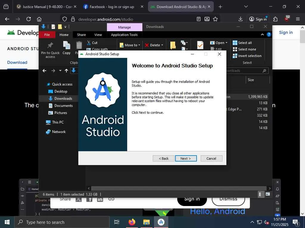Screen dimensions: 305x228
Task: Toggle reader view icon in address bar
Action: pyautogui.click(x=199, y=19)
